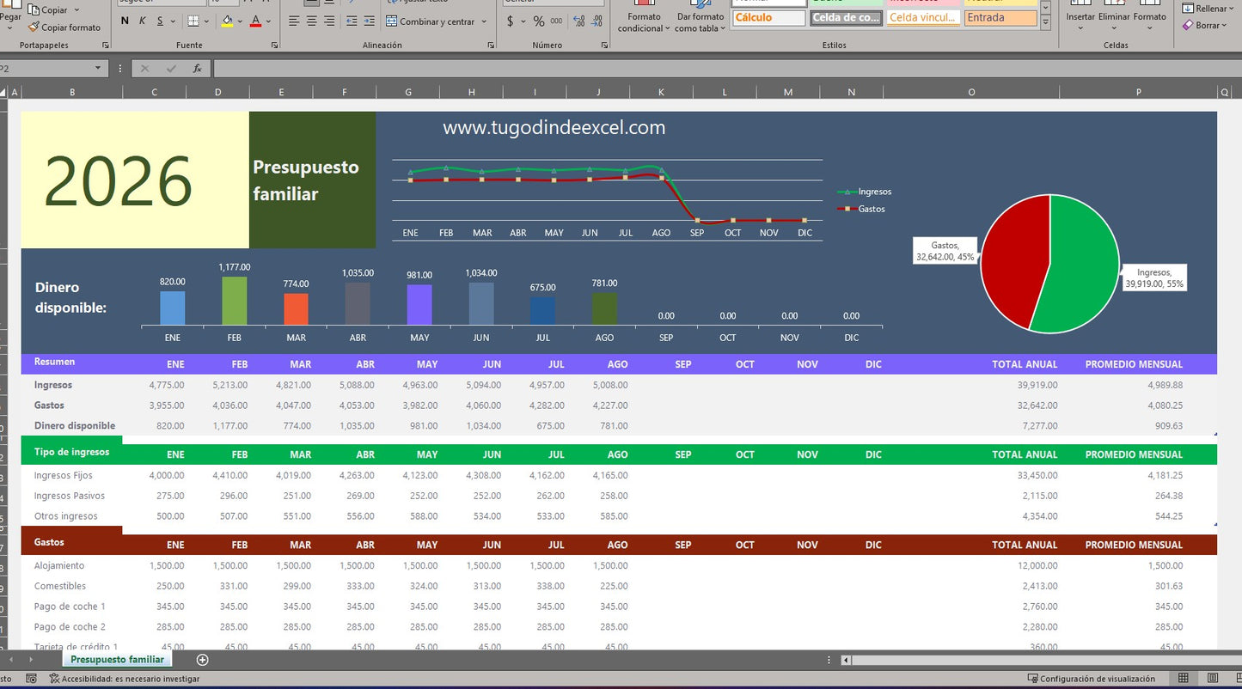Select the Presupuesto familiar sheet tab
The width and height of the screenshot is (1242, 689).
point(117,660)
